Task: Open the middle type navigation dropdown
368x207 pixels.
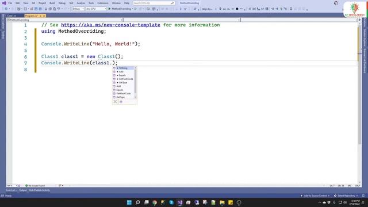Action: (182, 20)
